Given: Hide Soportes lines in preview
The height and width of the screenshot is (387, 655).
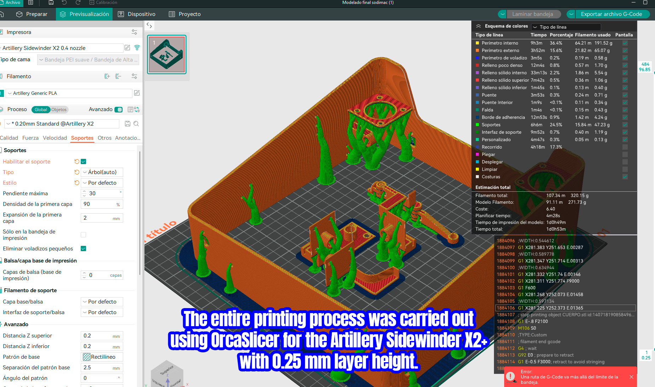Looking at the screenshot, I should [625, 125].
